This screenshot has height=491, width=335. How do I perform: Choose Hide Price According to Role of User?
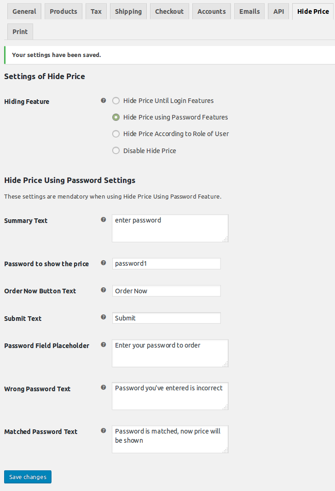(116, 134)
